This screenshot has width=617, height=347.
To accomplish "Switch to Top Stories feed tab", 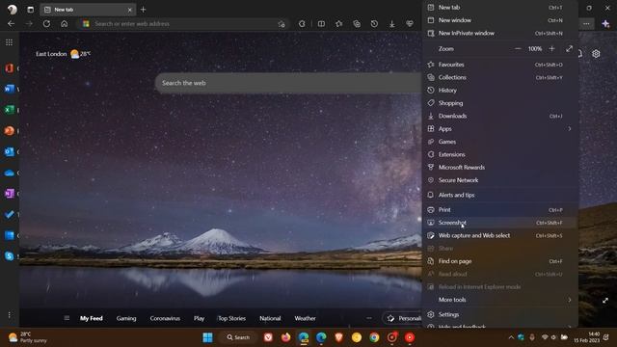I will pyautogui.click(x=231, y=318).
